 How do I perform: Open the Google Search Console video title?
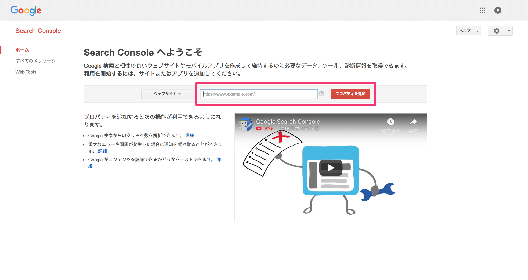(x=288, y=122)
